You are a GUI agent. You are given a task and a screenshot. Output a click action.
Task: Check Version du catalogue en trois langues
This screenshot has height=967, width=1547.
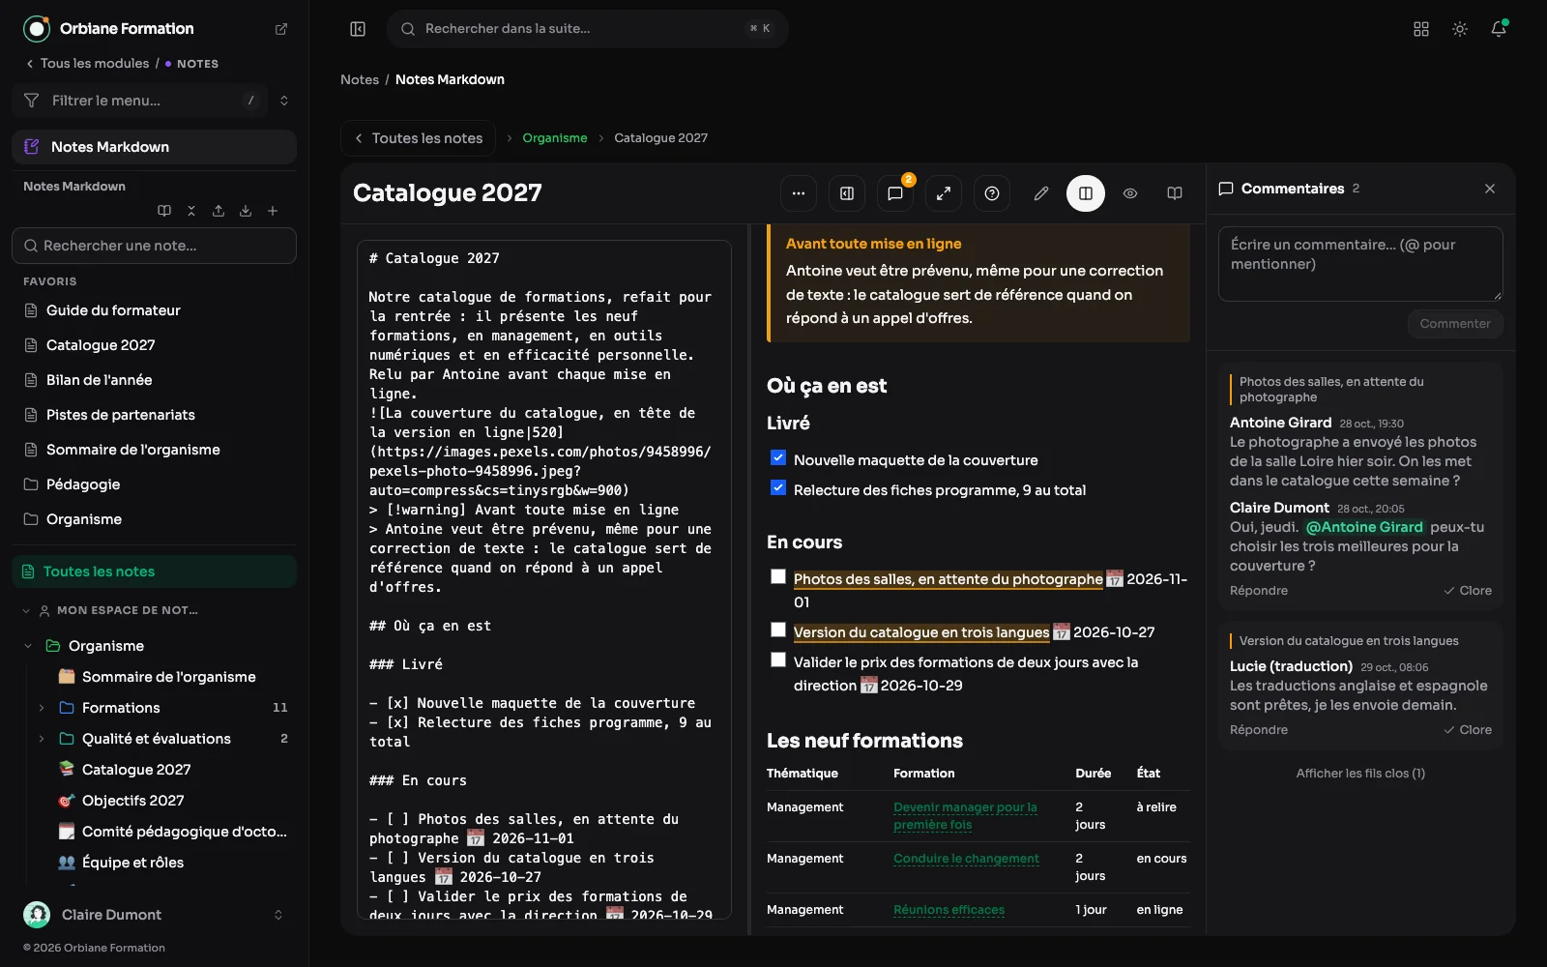click(x=778, y=630)
